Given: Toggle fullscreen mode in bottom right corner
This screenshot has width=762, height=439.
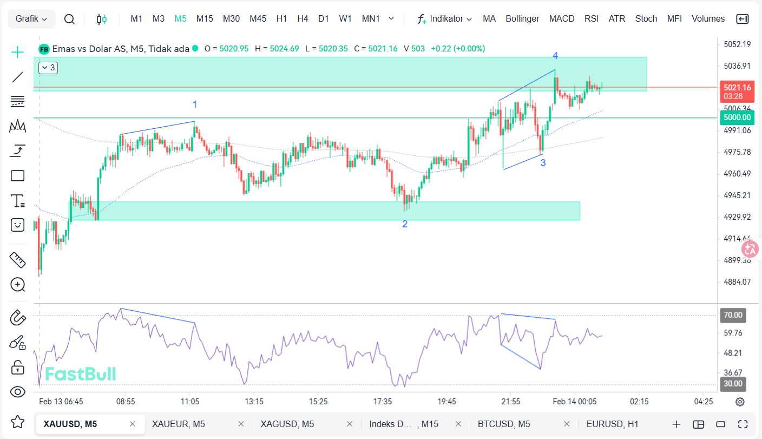Looking at the screenshot, I should tap(743, 424).
